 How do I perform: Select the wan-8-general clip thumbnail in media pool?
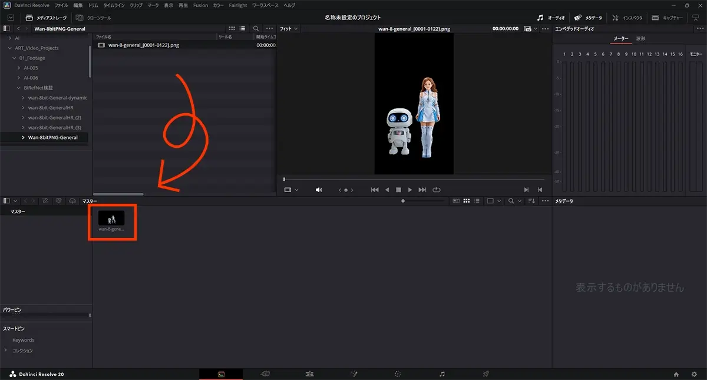[111, 220]
